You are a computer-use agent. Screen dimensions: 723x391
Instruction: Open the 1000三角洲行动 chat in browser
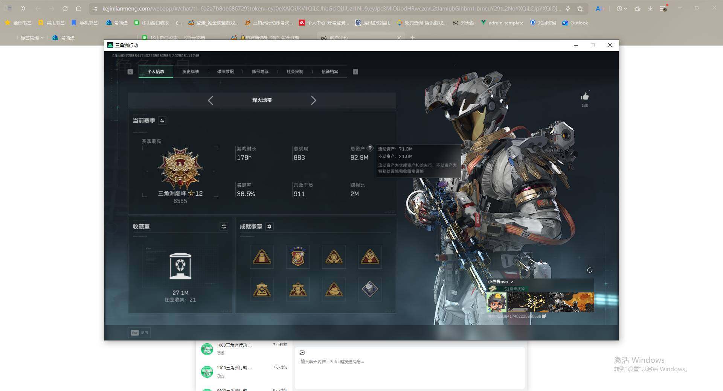coord(244,349)
